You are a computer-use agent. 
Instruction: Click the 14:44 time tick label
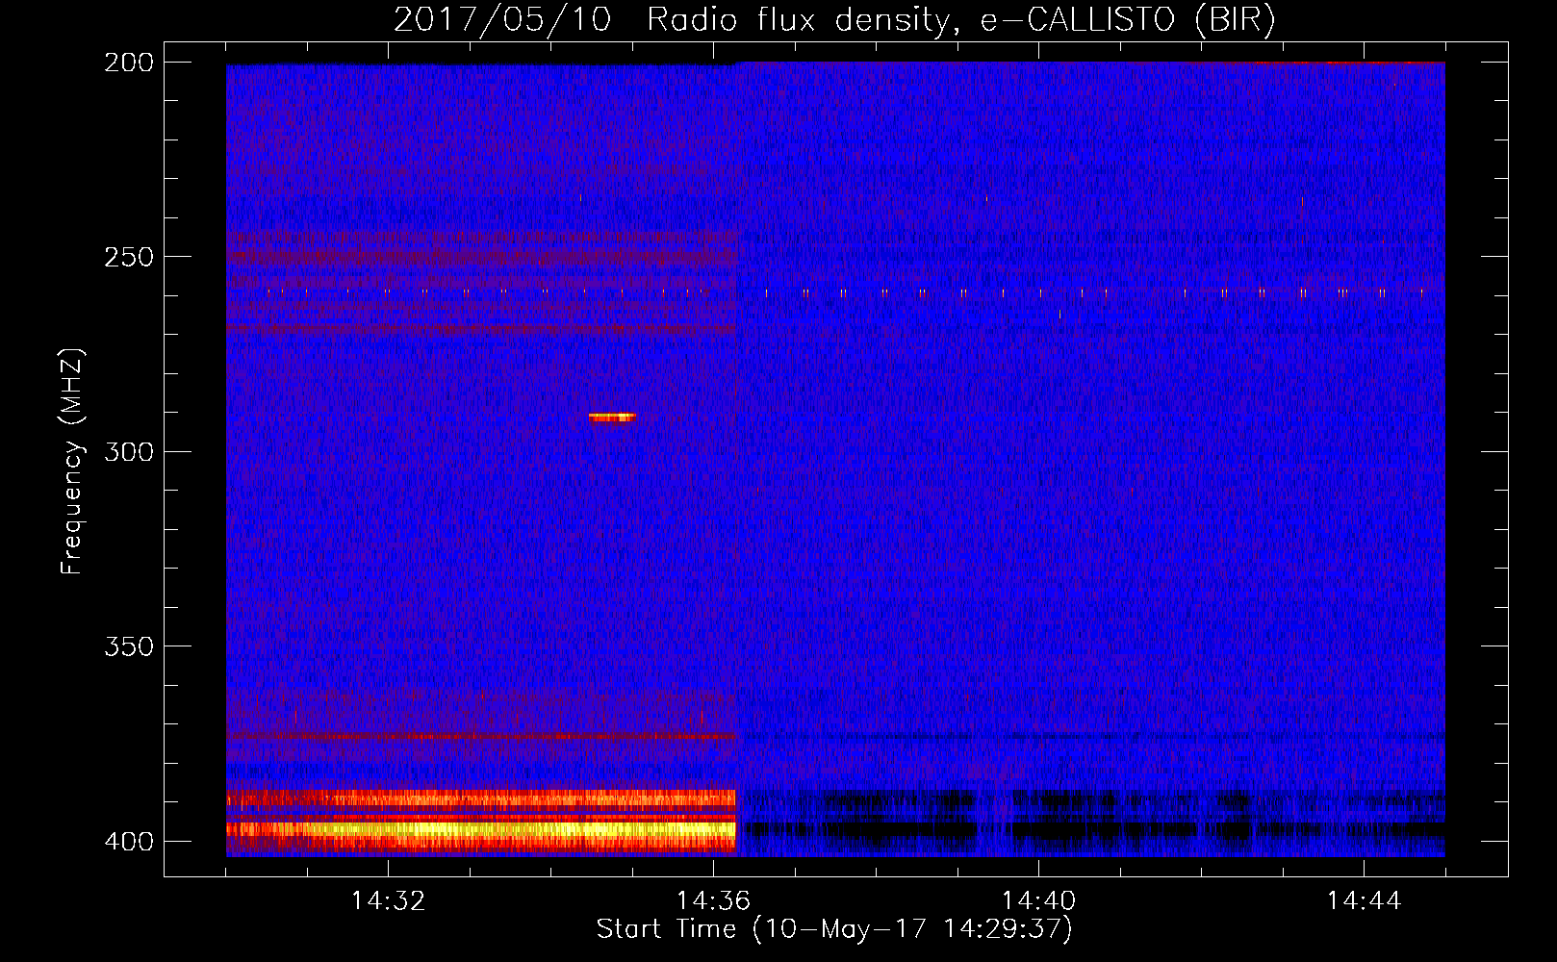[x=1364, y=901]
